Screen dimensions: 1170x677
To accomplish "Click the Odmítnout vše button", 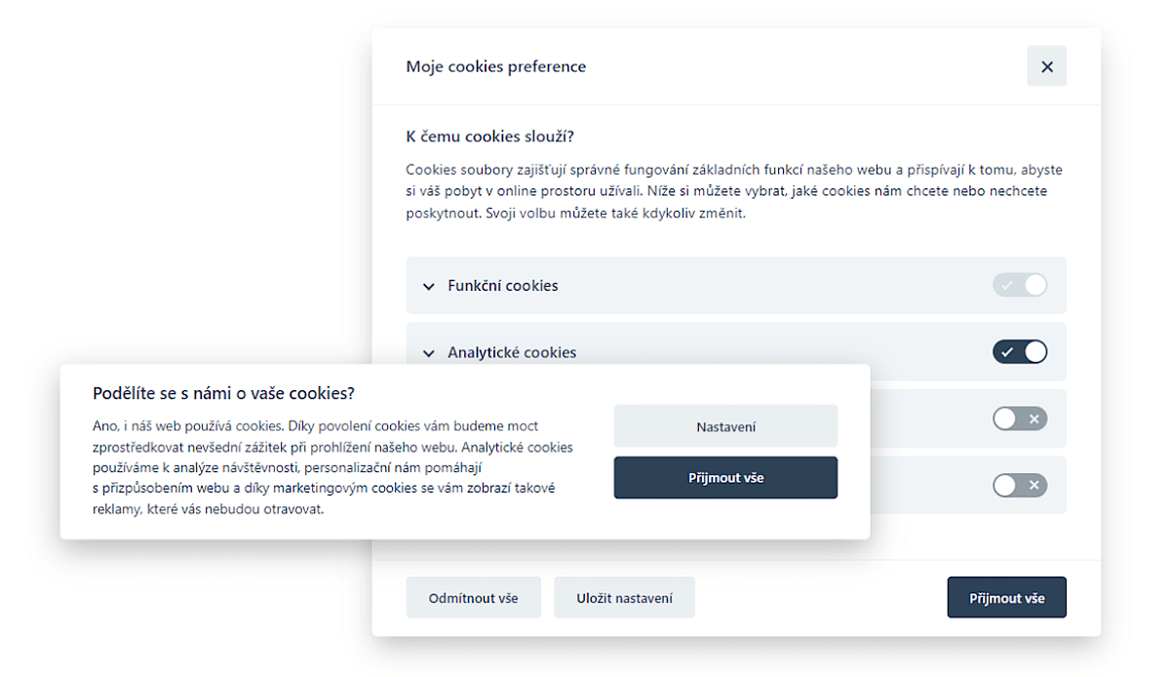I will click(x=473, y=598).
